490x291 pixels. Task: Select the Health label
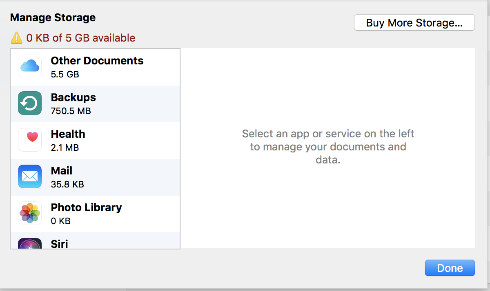[68, 134]
